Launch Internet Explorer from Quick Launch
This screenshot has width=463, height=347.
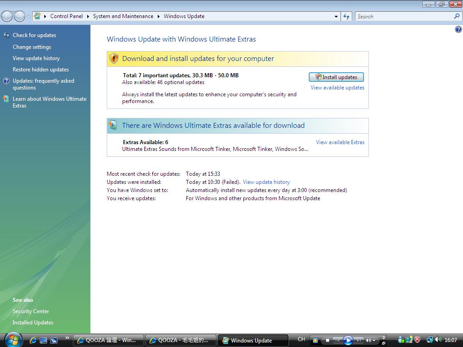(x=33, y=340)
